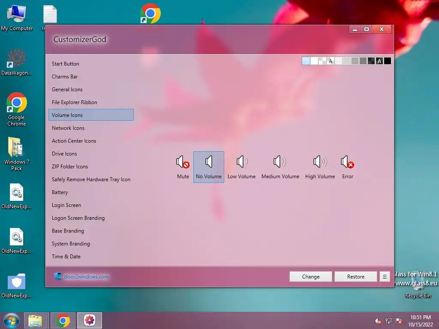This screenshot has height=329, width=439.
Task: Pick the solid black preview background swatch
Action: tap(388, 61)
